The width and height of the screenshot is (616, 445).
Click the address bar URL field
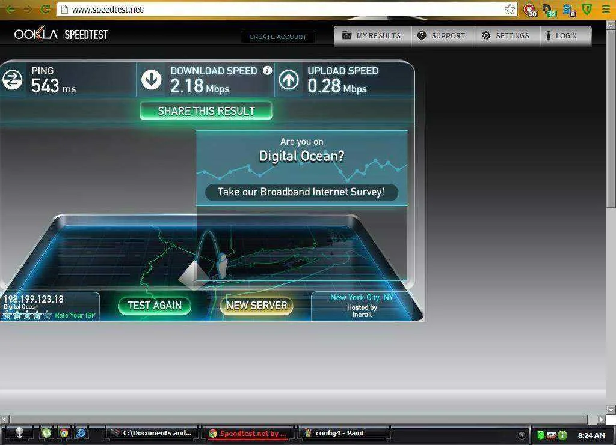(287, 10)
